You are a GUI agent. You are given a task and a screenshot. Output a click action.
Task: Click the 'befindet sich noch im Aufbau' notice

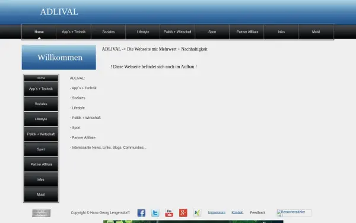pos(154,67)
